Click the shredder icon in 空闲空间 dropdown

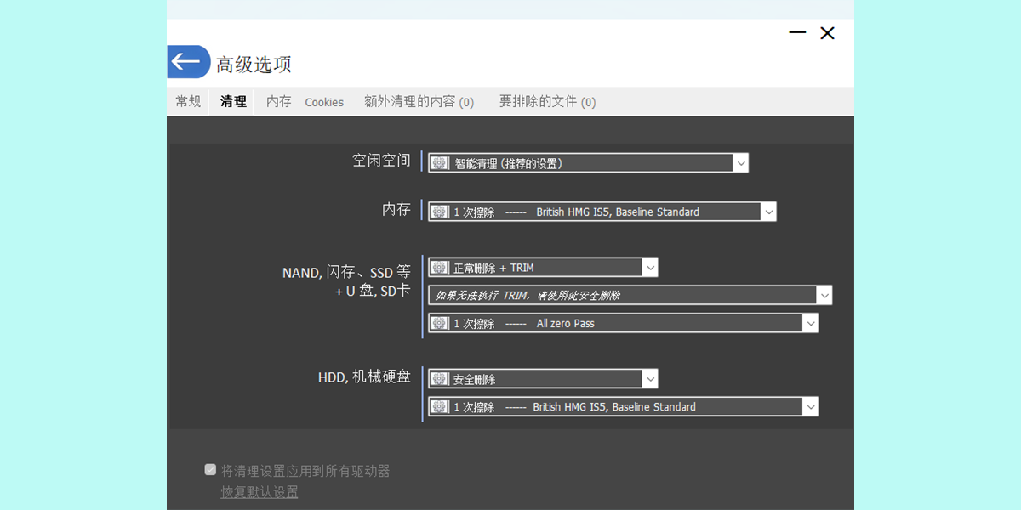440,162
